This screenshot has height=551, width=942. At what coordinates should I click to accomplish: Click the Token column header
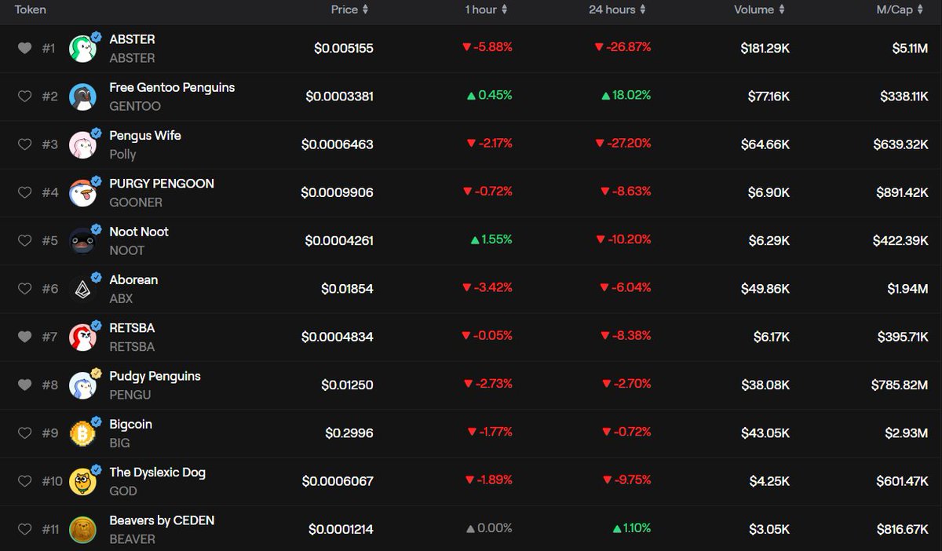(x=31, y=9)
